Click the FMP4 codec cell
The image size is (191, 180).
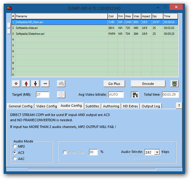[113, 34]
